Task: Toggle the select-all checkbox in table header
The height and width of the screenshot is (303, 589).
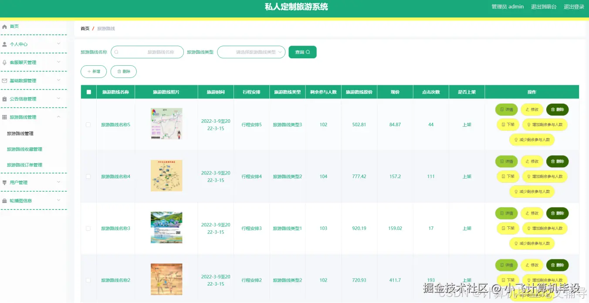Action: (88, 92)
